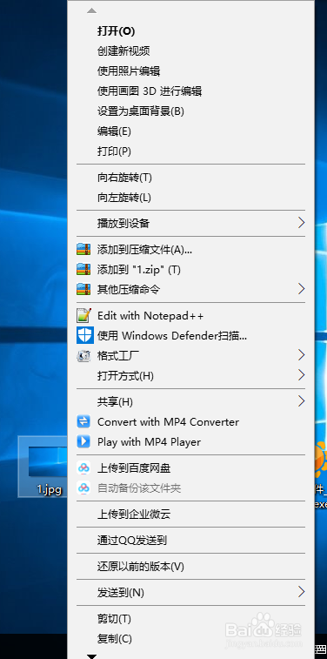327x659 pixels.
Task: Click the MP4 Player play icon
Action: click(x=83, y=441)
